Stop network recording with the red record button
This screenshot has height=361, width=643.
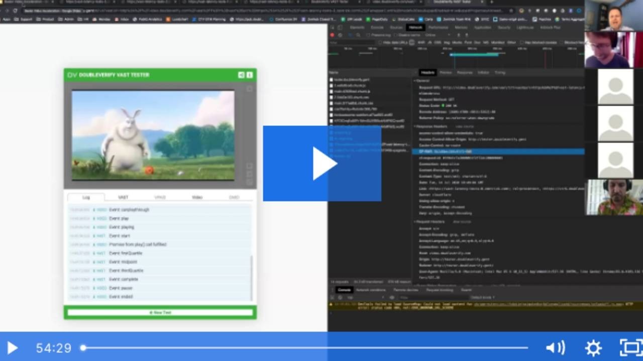pyautogui.click(x=332, y=35)
